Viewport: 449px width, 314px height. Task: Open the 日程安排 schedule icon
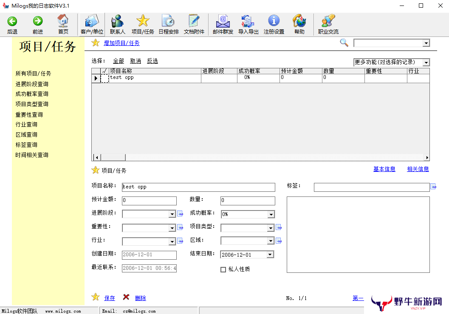[x=168, y=21]
